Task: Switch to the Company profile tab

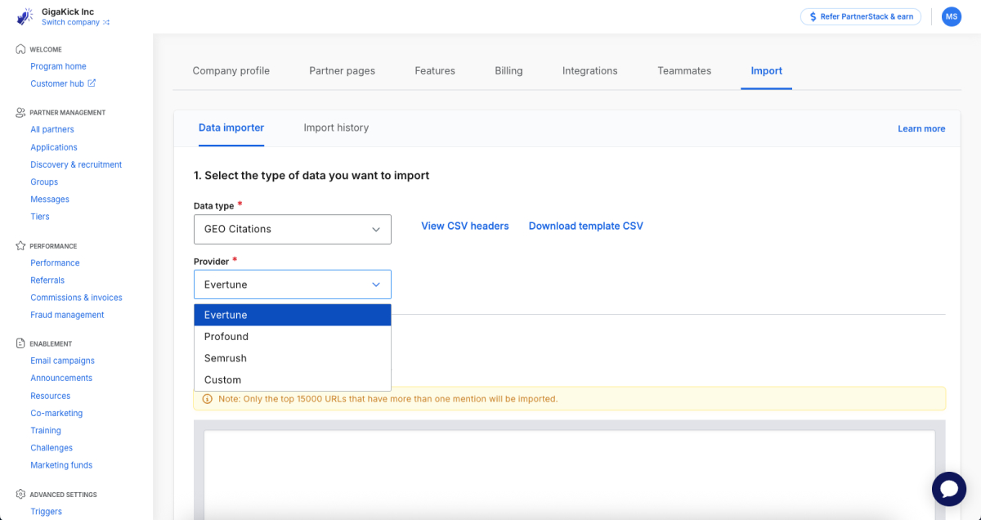Action: [x=231, y=70]
